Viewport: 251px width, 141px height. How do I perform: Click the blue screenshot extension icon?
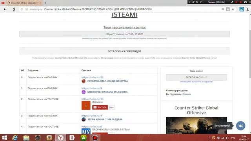(242, 9)
